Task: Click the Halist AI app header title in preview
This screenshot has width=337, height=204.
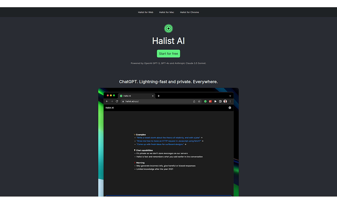Action: [x=110, y=108]
